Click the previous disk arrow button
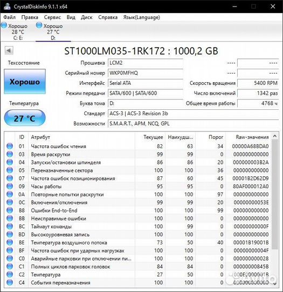The image size is (283, 292). [x=9, y=50]
